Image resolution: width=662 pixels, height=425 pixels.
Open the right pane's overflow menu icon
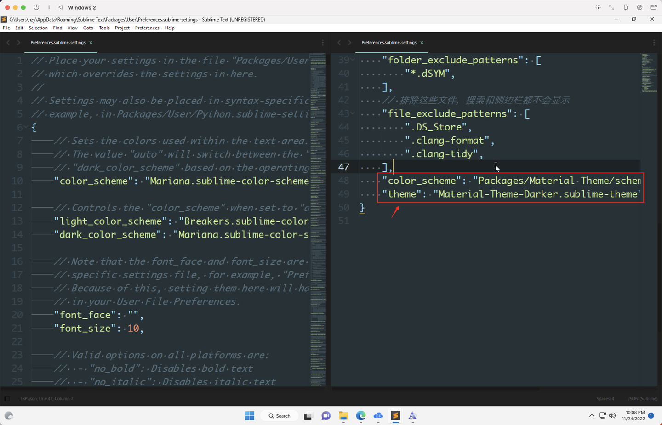click(654, 42)
